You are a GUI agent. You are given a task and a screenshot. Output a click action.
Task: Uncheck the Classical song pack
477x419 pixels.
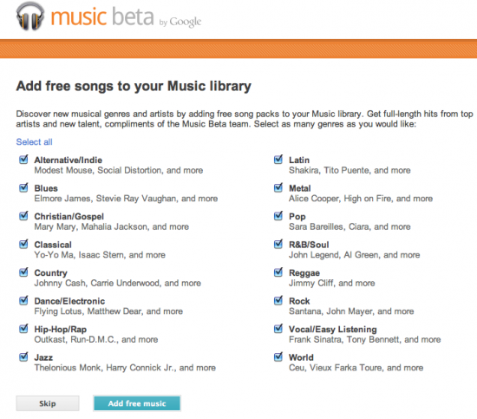23,244
